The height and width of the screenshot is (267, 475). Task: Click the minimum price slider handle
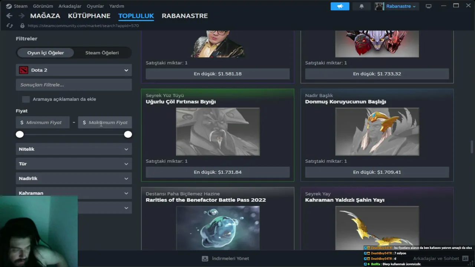point(20,134)
